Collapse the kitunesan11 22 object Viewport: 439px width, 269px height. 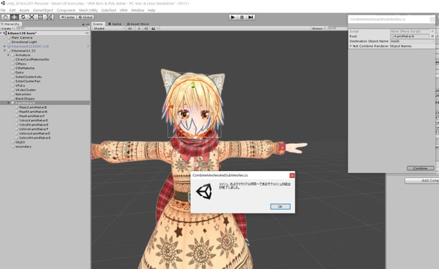point(5,50)
